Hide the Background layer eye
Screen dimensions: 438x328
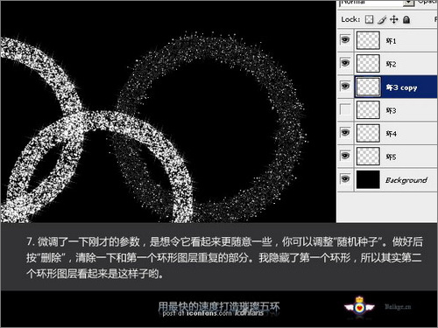(345, 179)
